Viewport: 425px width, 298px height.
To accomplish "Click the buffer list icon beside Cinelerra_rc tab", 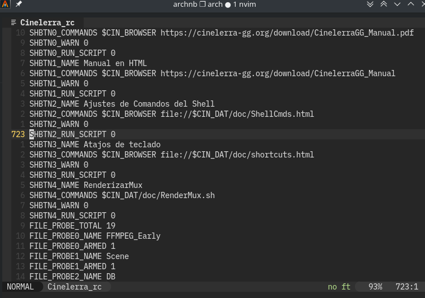I will [14, 23].
